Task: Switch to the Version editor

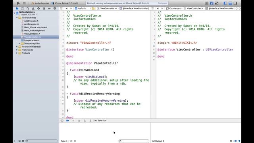Action: pyautogui.click(x=217, y=3)
